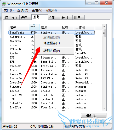Select the NlaSvc service row
The width and height of the screenshot is (114, 130).
52,70
